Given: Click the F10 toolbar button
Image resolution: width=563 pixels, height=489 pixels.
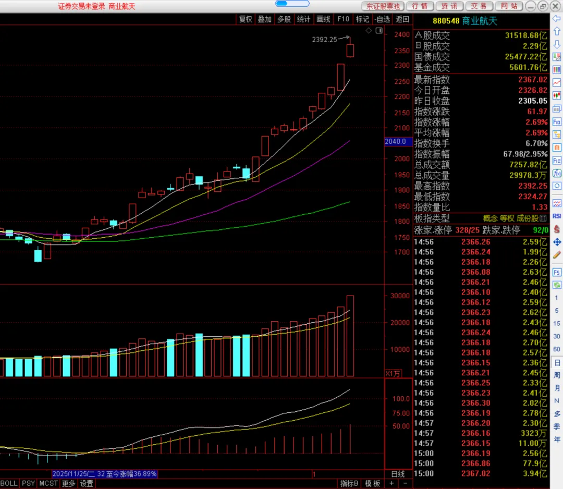Looking at the screenshot, I should point(343,19).
